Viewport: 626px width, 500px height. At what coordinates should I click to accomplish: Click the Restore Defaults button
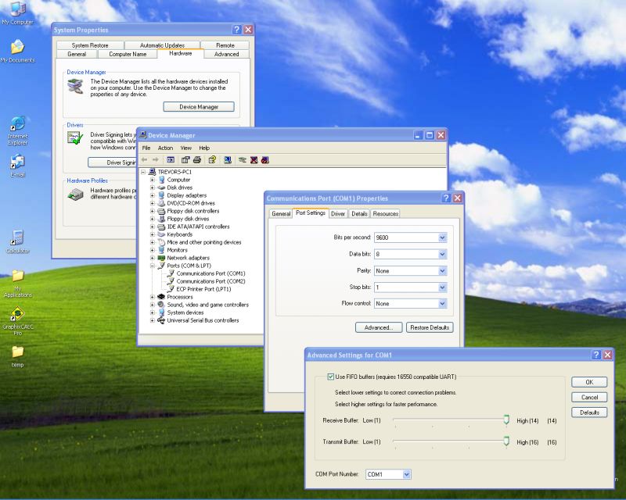[x=430, y=327]
